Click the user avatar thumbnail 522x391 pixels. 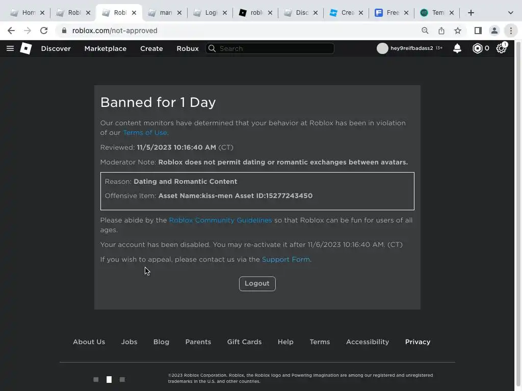tap(382, 48)
